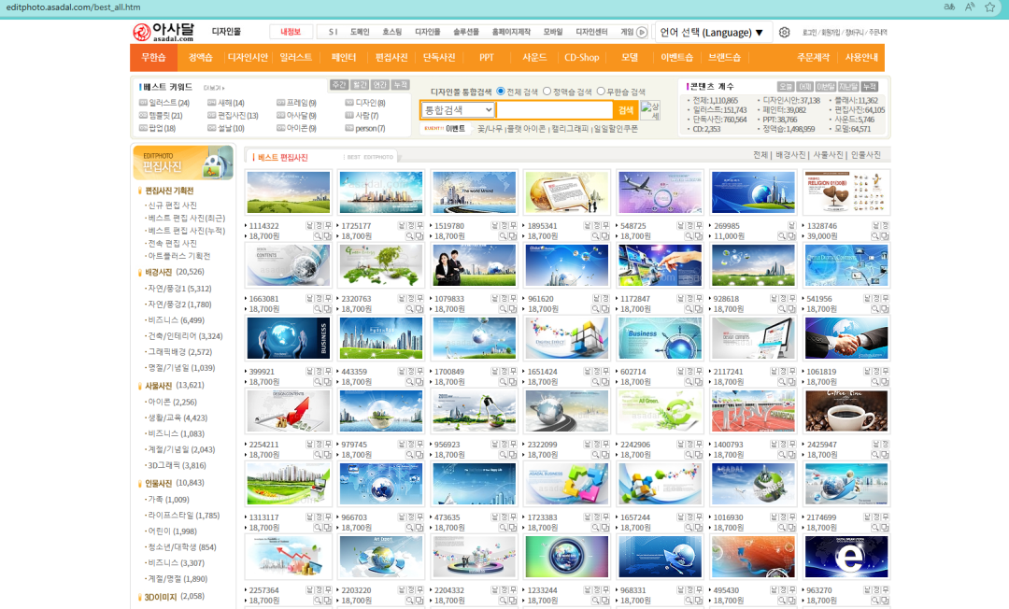Click into the search text field
This screenshot has width=1009, height=609.
(553, 110)
